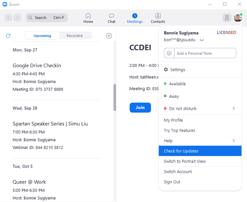The image size is (247, 202).
Task: Click the navigate forward arrow
Action: coord(17,18)
